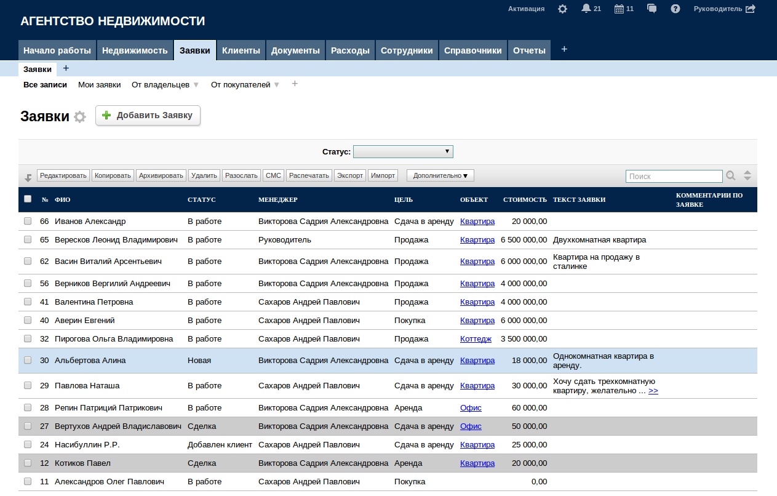Expand the Дополнительно dropdown menu
Viewport: 777px width, 496px height.
pos(440,175)
